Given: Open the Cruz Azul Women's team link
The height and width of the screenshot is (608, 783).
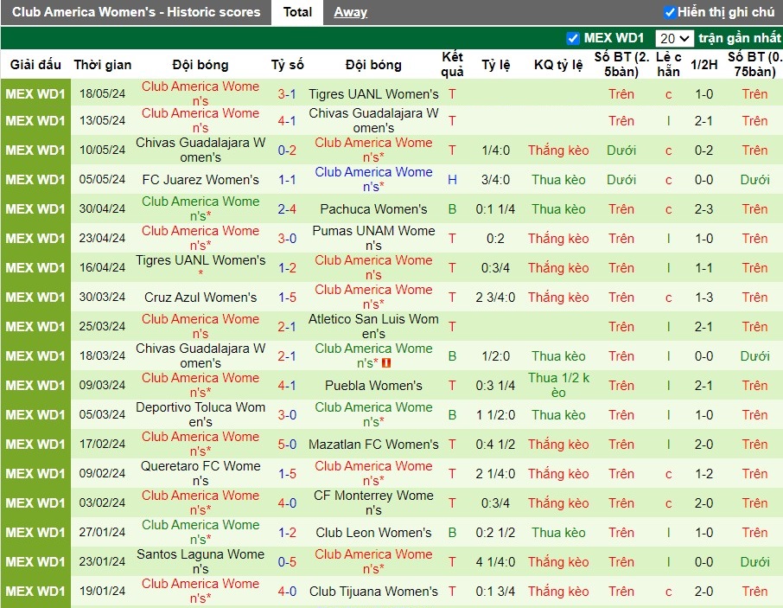Looking at the screenshot, I should click(x=201, y=298).
